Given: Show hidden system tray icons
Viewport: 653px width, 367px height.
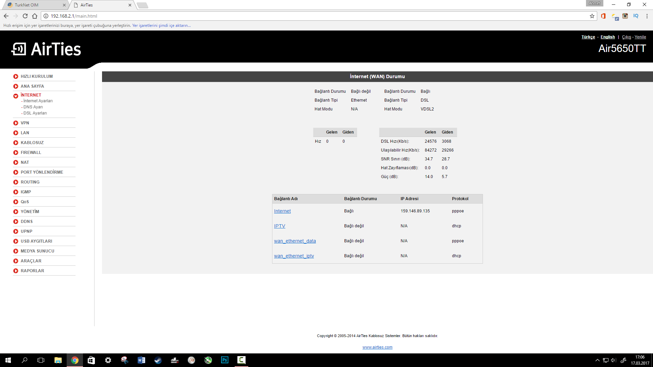Looking at the screenshot, I should point(597,360).
